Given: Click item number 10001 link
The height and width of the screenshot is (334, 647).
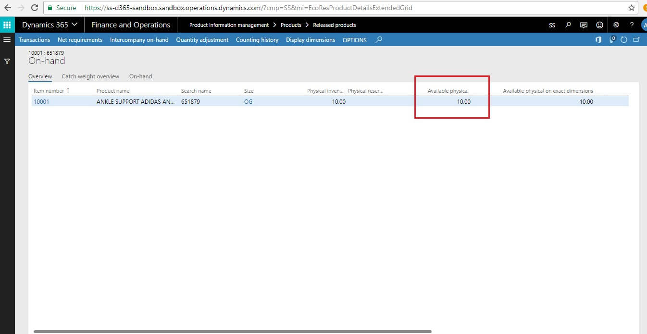Looking at the screenshot, I should [41, 101].
